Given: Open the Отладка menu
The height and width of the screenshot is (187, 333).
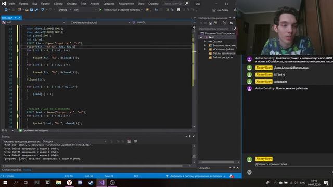Looking at the screenshot, I should point(72,4).
